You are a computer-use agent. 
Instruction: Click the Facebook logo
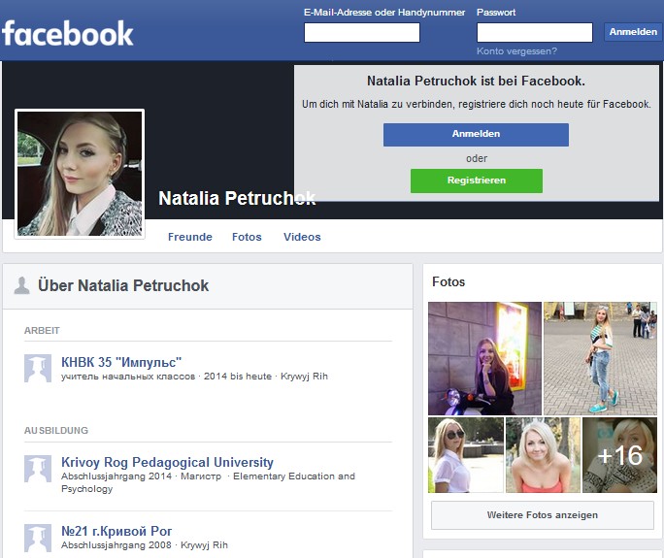click(68, 33)
